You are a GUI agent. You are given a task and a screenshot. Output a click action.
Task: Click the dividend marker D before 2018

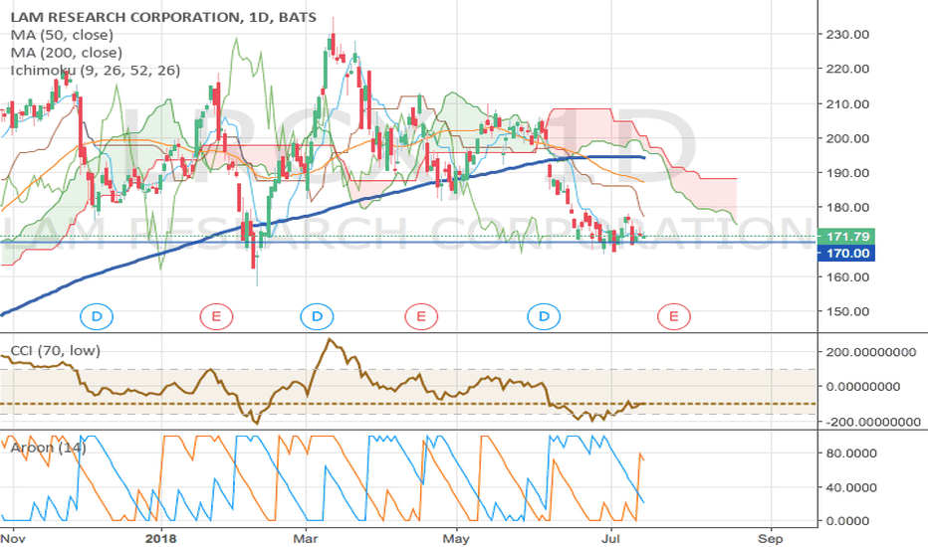coord(97,316)
